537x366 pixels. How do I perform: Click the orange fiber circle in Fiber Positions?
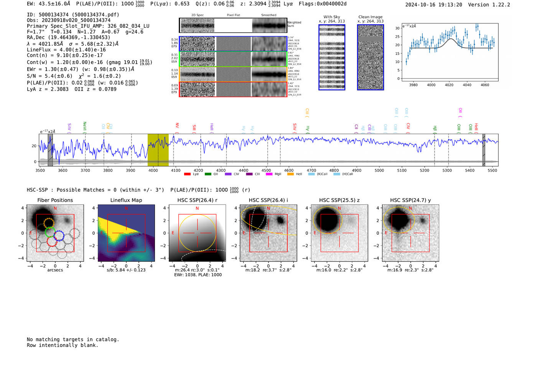tap(49, 223)
